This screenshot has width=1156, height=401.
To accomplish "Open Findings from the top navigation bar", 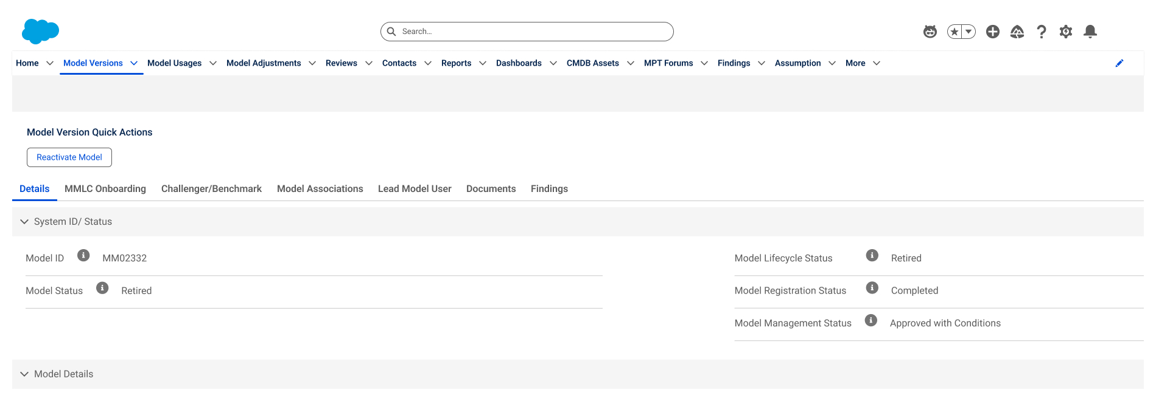I will [x=734, y=63].
